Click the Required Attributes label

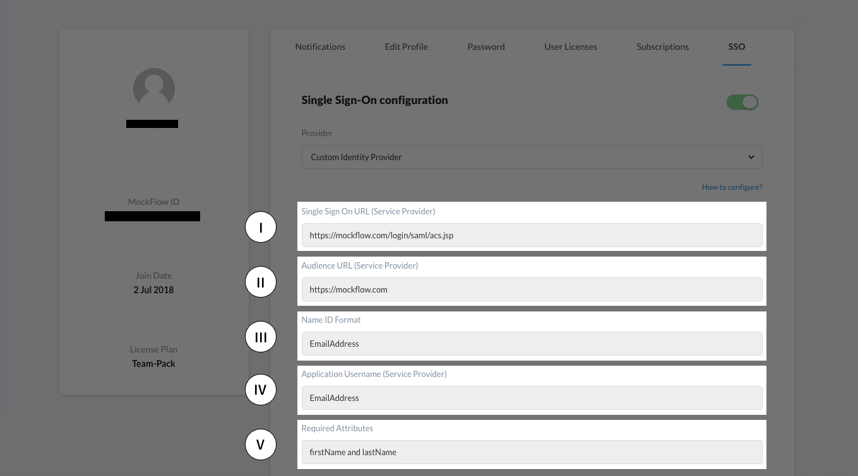[x=337, y=428]
